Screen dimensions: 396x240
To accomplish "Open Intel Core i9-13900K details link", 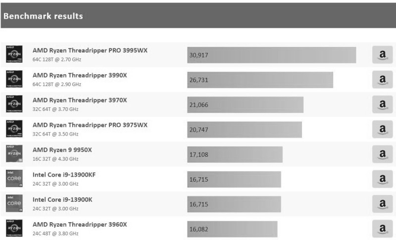I will (62, 199).
